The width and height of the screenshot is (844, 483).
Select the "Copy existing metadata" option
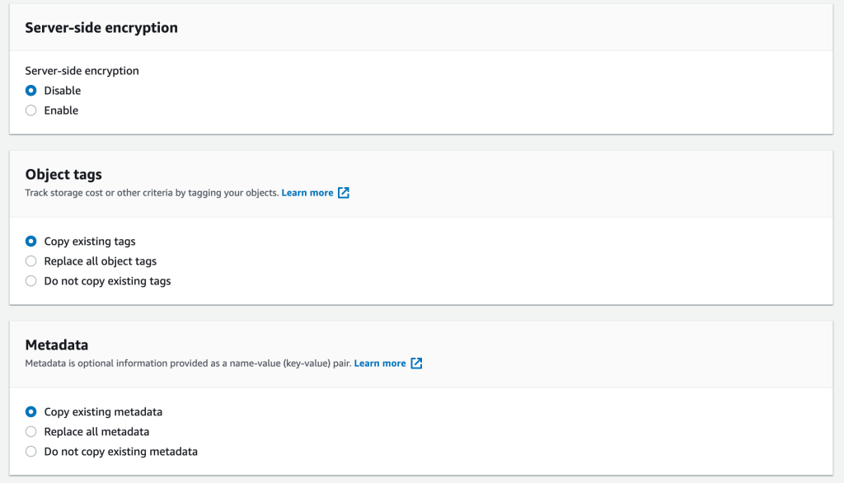tap(30, 411)
